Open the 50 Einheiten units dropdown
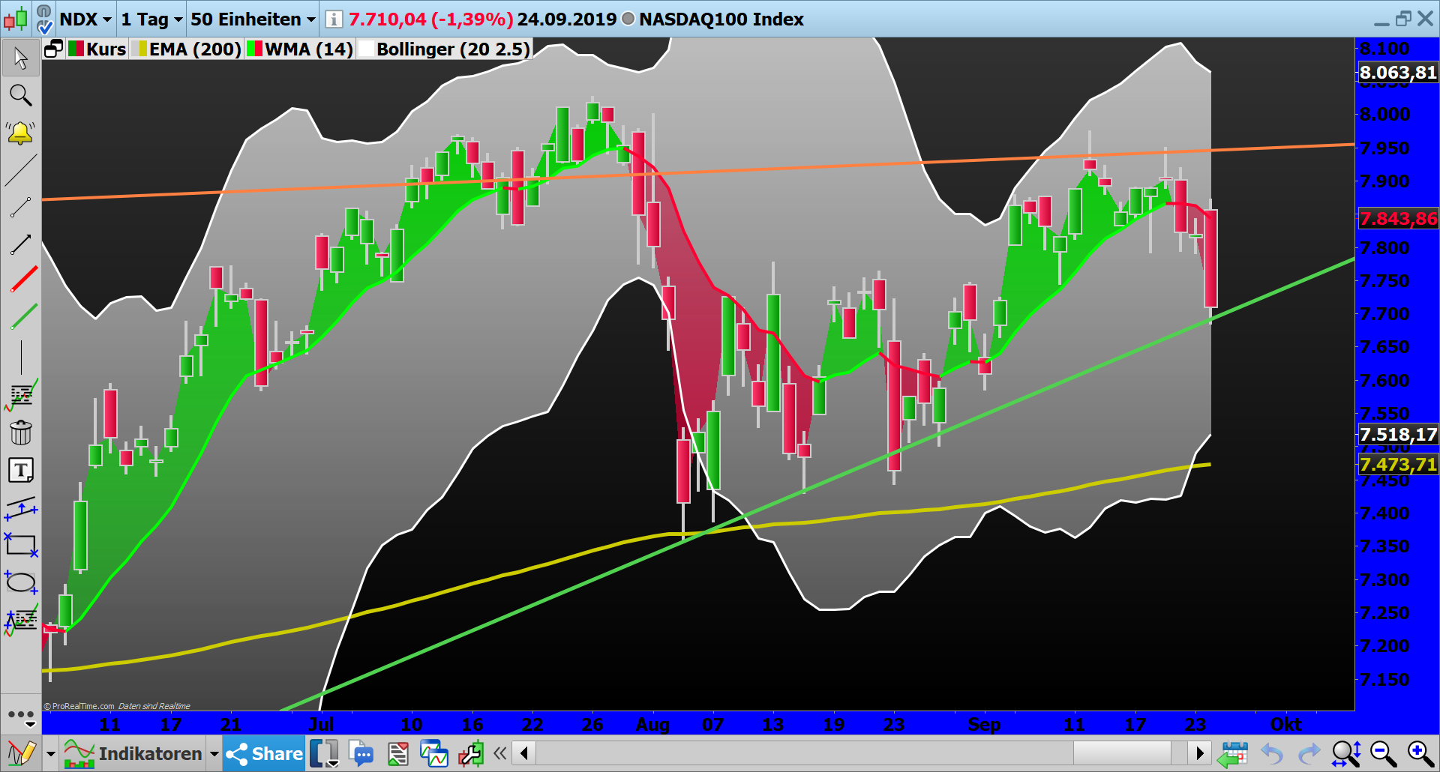This screenshot has height=772, width=1440. [251, 19]
